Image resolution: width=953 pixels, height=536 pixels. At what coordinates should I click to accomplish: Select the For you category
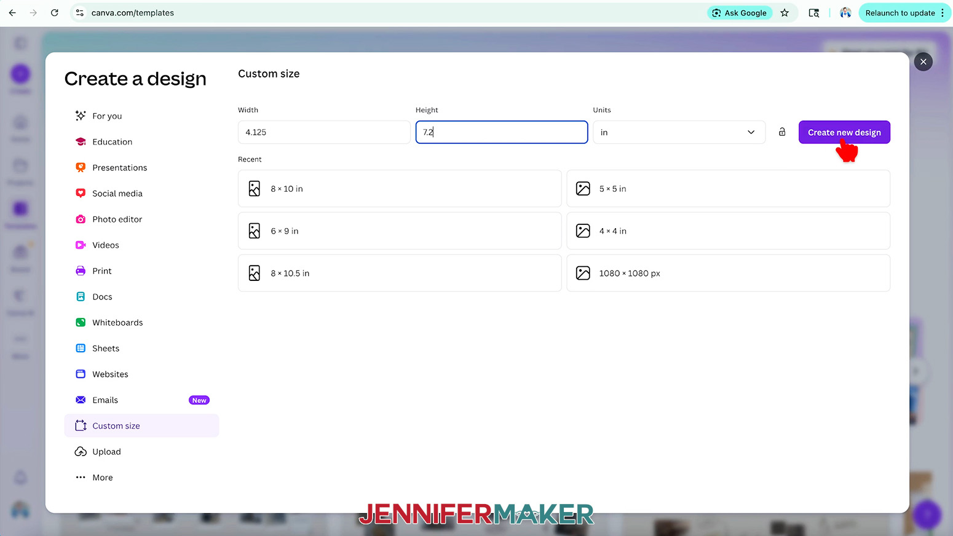click(x=141, y=116)
